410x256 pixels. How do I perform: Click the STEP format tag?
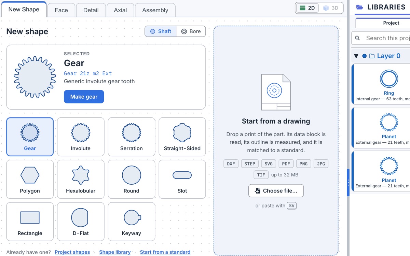click(250, 164)
